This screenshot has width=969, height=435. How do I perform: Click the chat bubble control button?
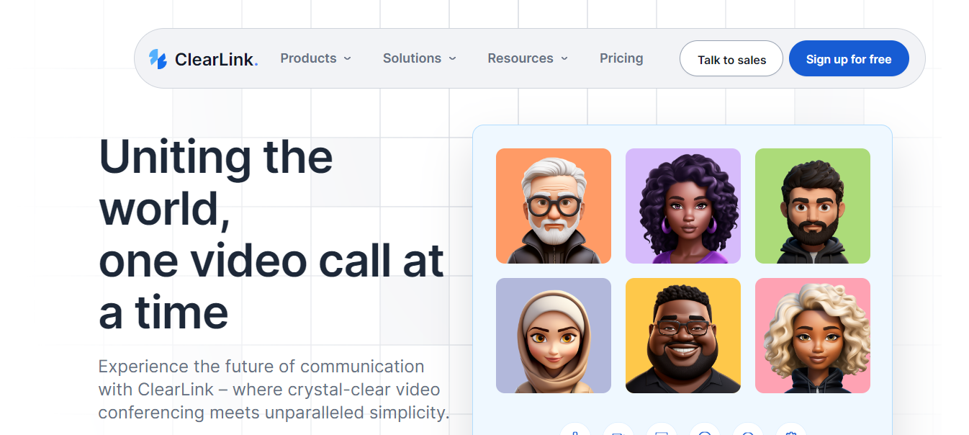point(705,429)
